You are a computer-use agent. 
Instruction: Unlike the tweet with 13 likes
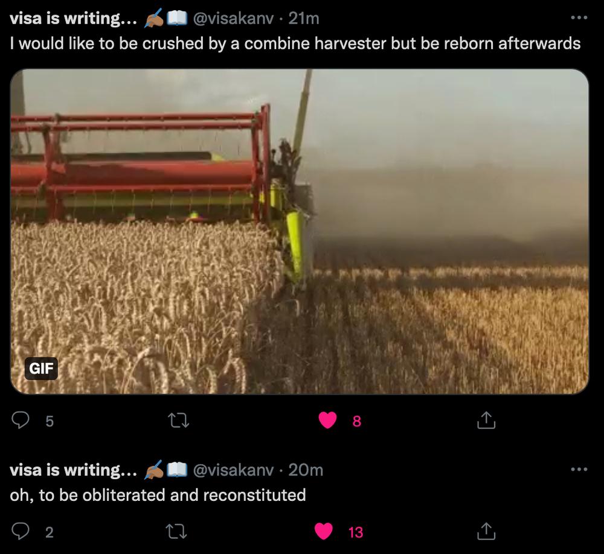point(324,531)
